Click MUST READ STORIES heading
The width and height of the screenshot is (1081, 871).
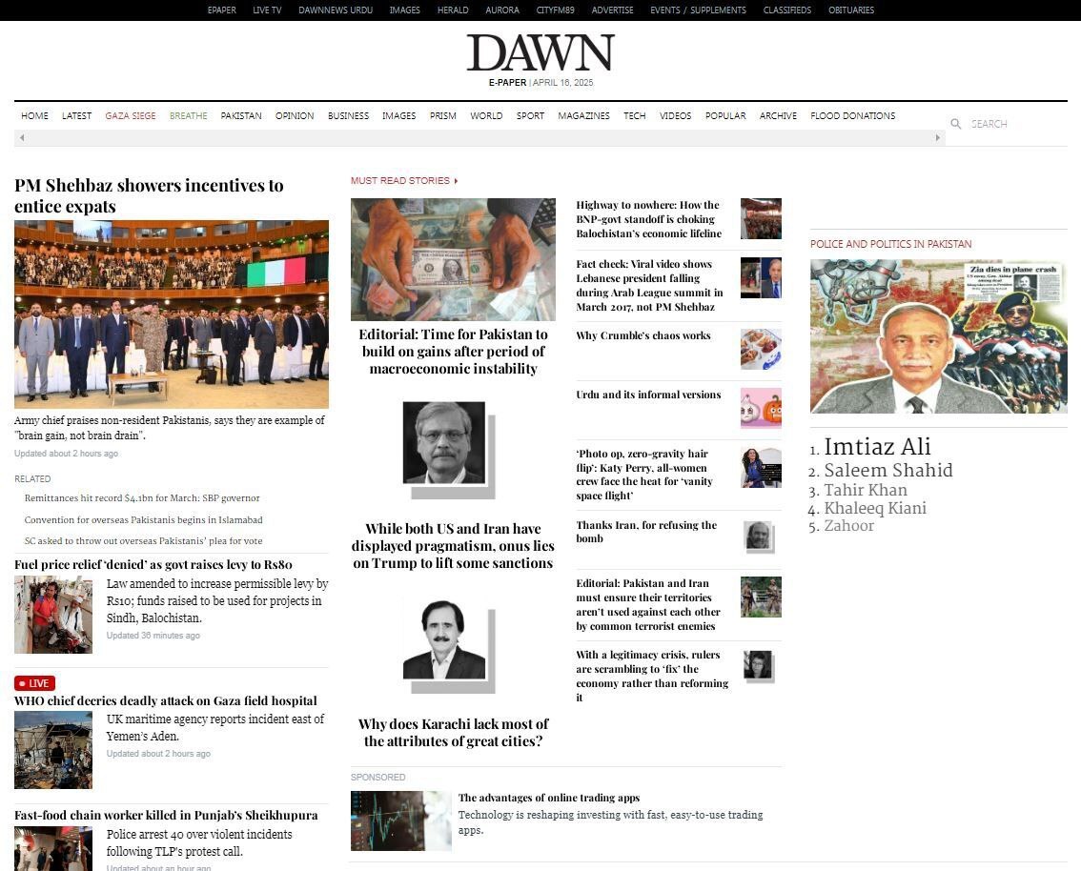[x=399, y=180]
